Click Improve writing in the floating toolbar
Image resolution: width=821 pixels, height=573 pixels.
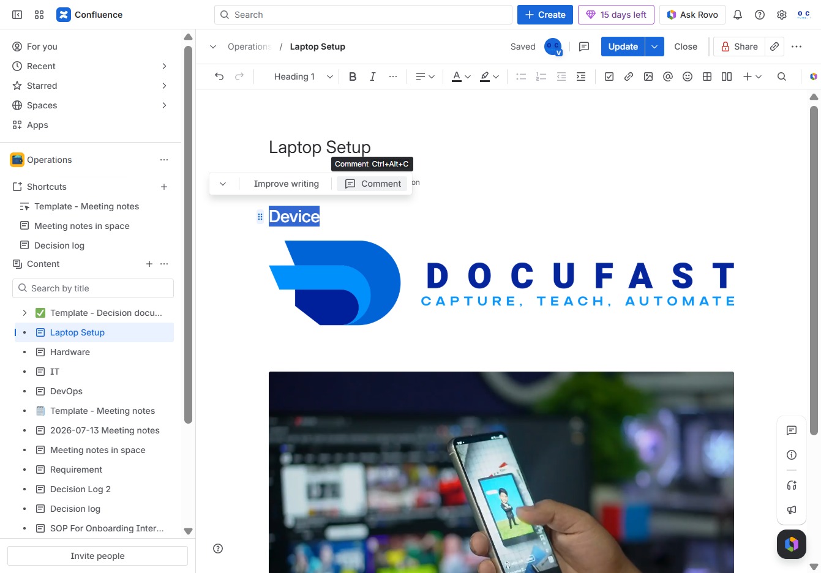point(286,184)
